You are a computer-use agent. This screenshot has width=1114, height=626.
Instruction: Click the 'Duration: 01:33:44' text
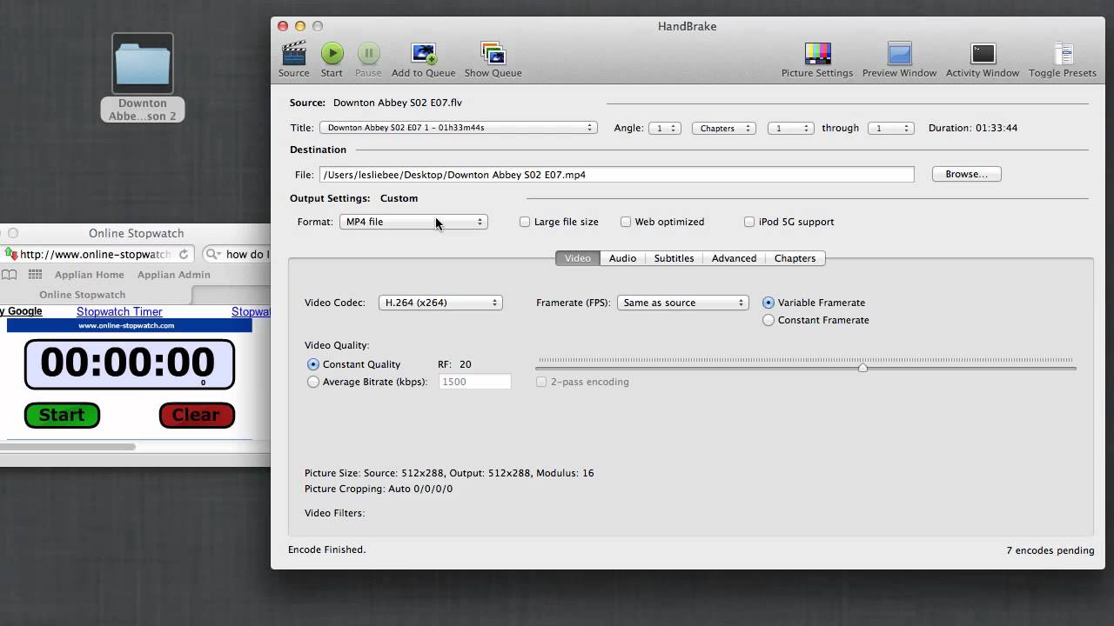tap(973, 128)
